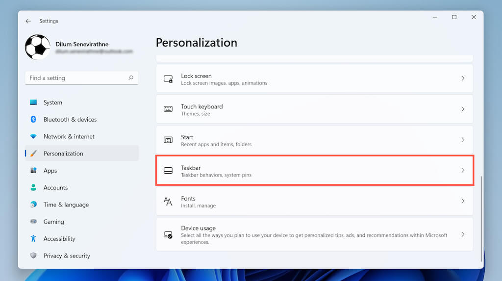Expand Start via its chevron
The image size is (502, 281).
(463, 140)
